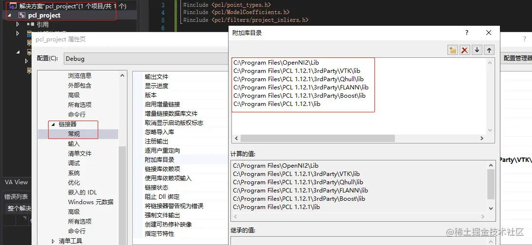Screen dimensions: 532x245
Task: Click PCL 1.12.1\lib last line in editable list
Action: 277,104
